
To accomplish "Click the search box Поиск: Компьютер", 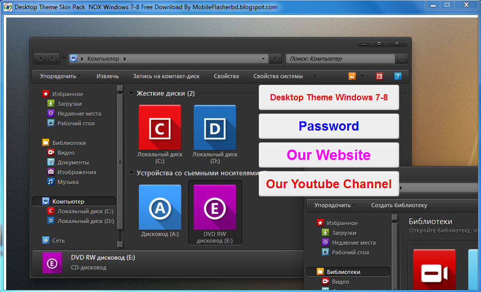I will (x=340, y=59).
